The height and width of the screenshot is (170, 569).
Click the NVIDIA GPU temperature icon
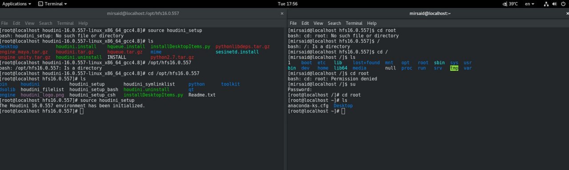click(505, 4)
